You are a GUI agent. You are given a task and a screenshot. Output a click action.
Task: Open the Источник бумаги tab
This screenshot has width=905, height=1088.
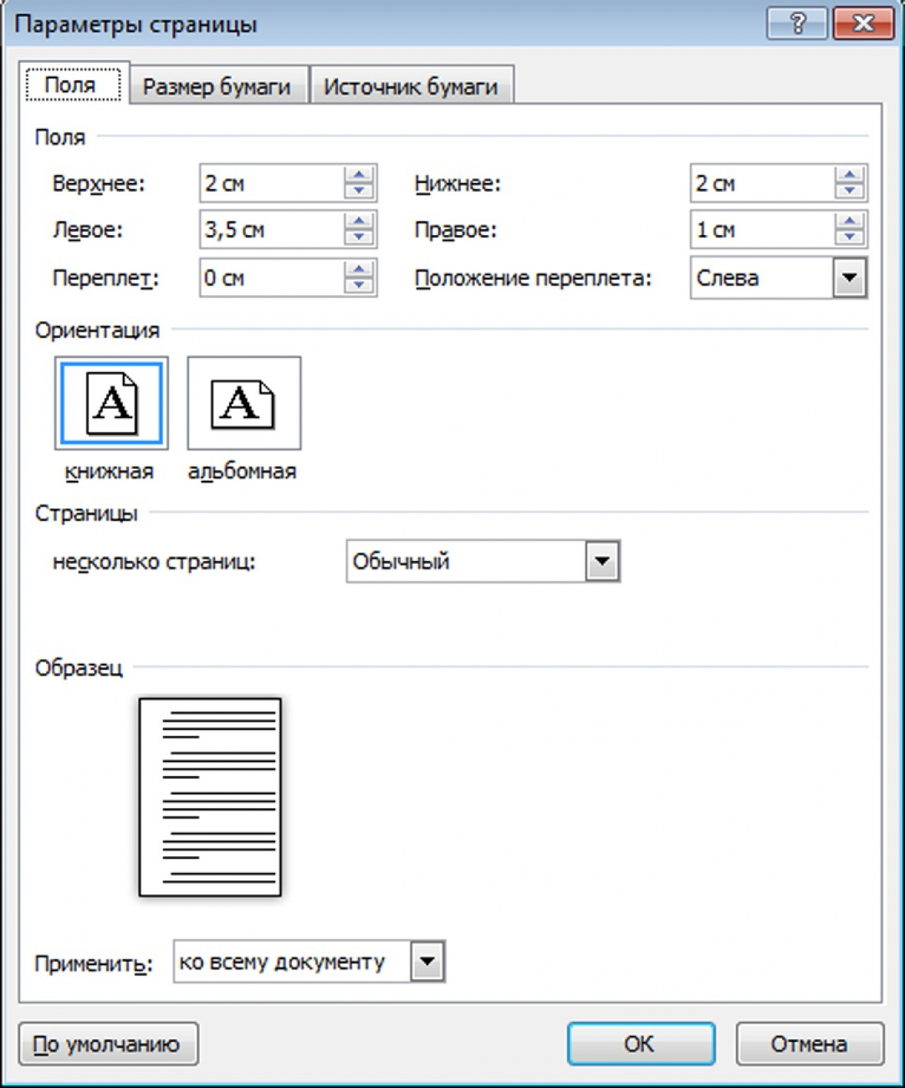411,86
